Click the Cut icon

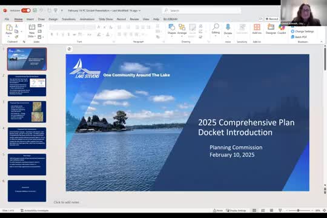(x=16, y=26)
